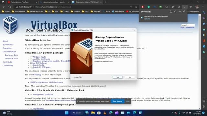The image size is (207, 116).
Task: Open downloads folder icon in Downloads panel
Action: coord(171,12)
